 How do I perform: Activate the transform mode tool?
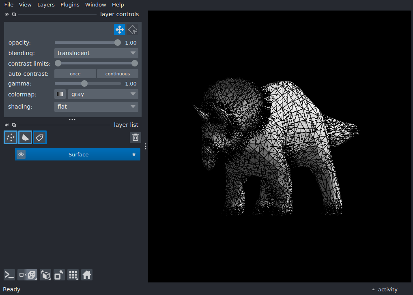133,30
